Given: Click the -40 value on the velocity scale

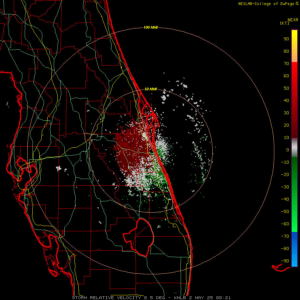Looking at the screenshot, I should pyautogui.click(x=285, y=199).
